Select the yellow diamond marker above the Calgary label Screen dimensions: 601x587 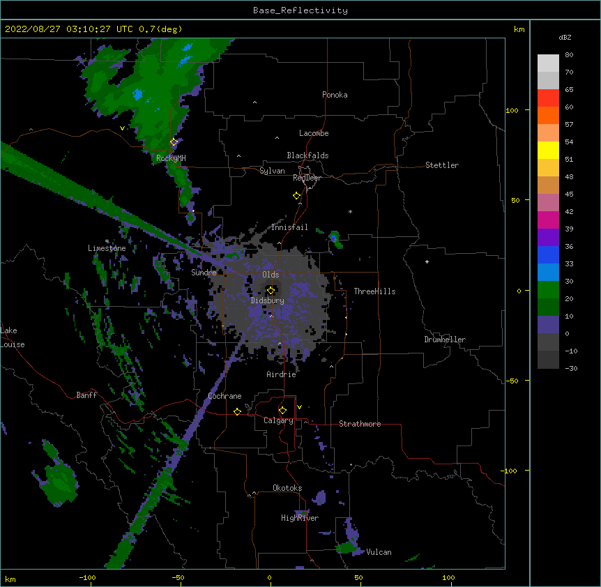tap(282, 411)
